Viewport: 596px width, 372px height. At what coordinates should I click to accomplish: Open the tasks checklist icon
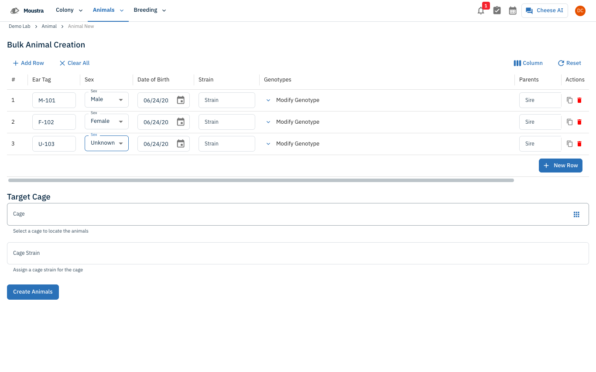497,10
